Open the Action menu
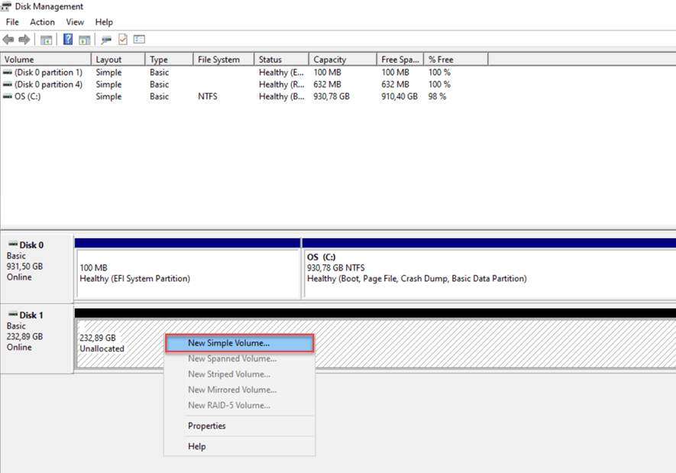This screenshot has width=676, height=473. pyautogui.click(x=42, y=22)
